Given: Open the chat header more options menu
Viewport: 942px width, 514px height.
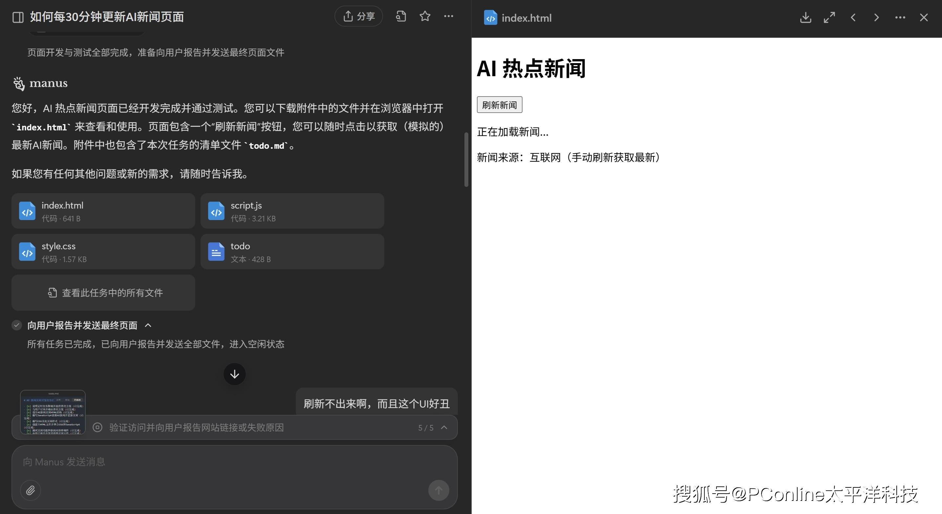Looking at the screenshot, I should (x=448, y=16).
